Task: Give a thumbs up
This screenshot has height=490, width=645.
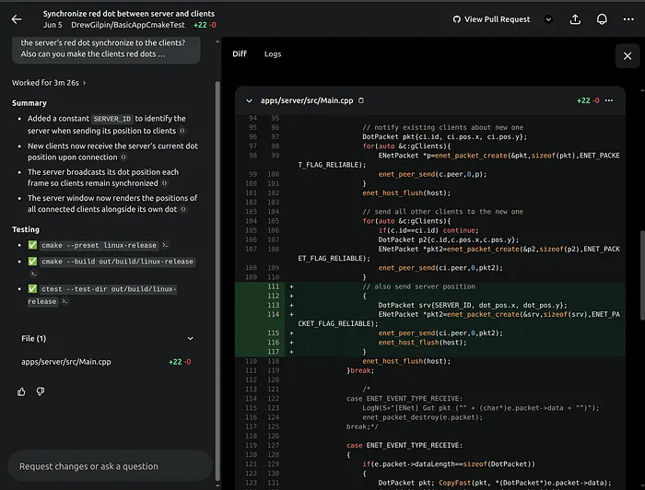Action: [x=21, y=391]
